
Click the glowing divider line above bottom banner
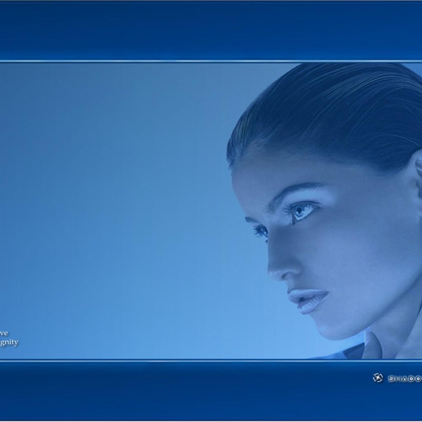165,361
